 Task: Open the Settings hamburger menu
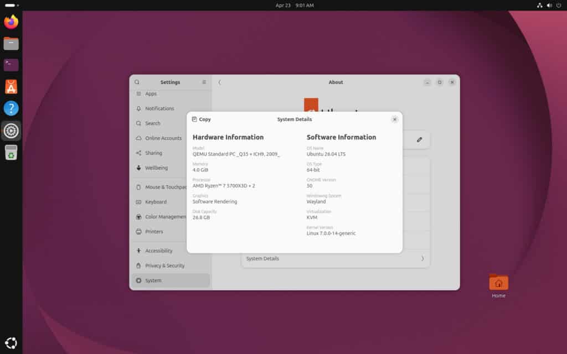click(x=204, y=82)
